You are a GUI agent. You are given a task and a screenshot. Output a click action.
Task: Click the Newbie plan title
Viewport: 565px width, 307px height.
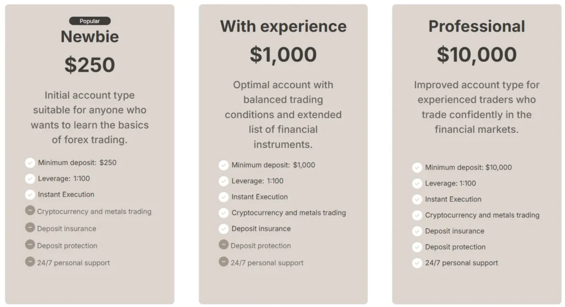(x=90, y=36)
